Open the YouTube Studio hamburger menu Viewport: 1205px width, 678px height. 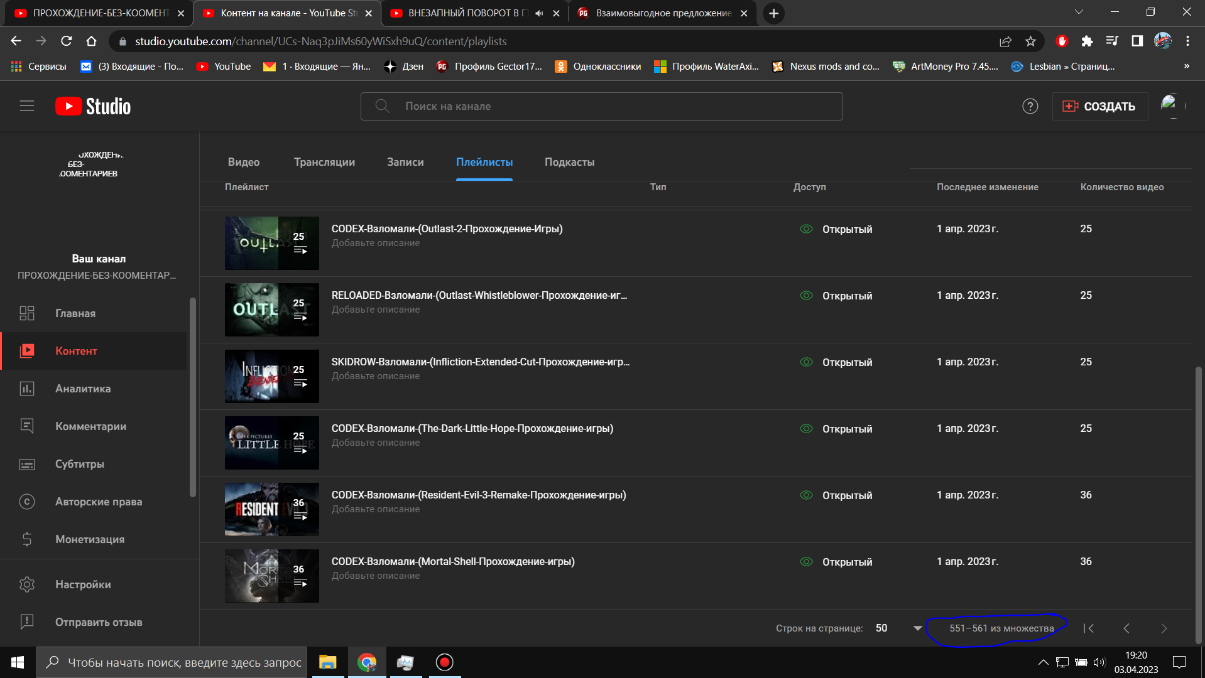27,106
